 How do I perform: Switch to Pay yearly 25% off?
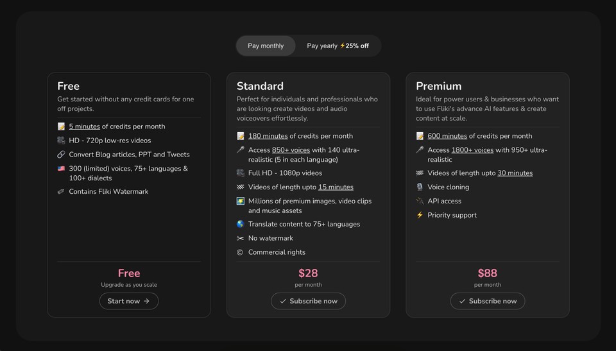pyautogui.click(x=338, y=46)
